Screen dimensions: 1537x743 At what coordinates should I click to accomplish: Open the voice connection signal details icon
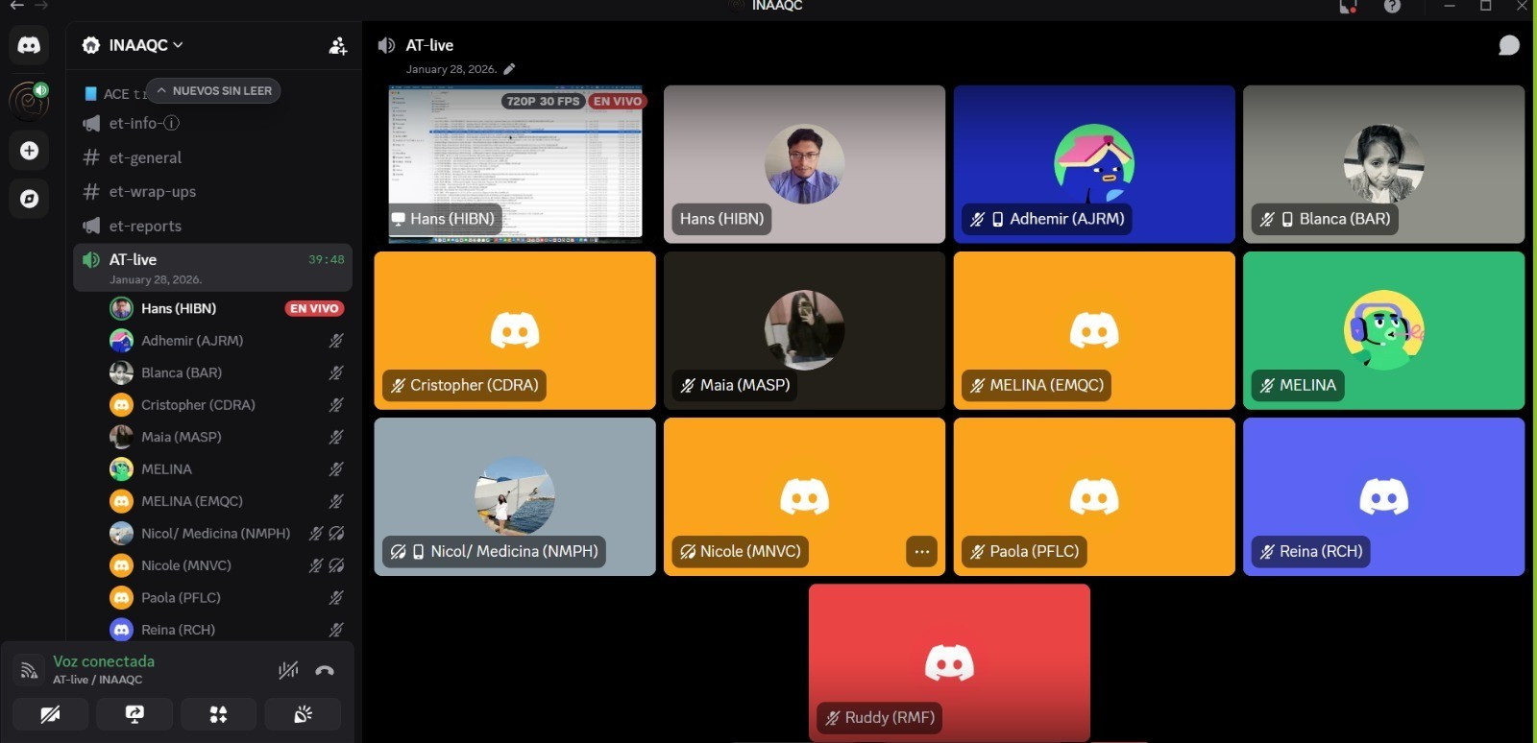click(x=29, y=670)
